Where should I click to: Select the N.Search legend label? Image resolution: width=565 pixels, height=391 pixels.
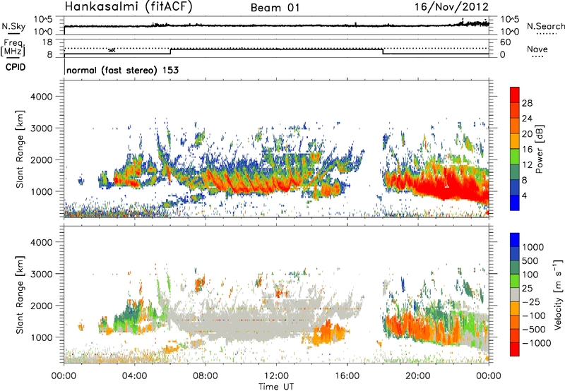545,26
